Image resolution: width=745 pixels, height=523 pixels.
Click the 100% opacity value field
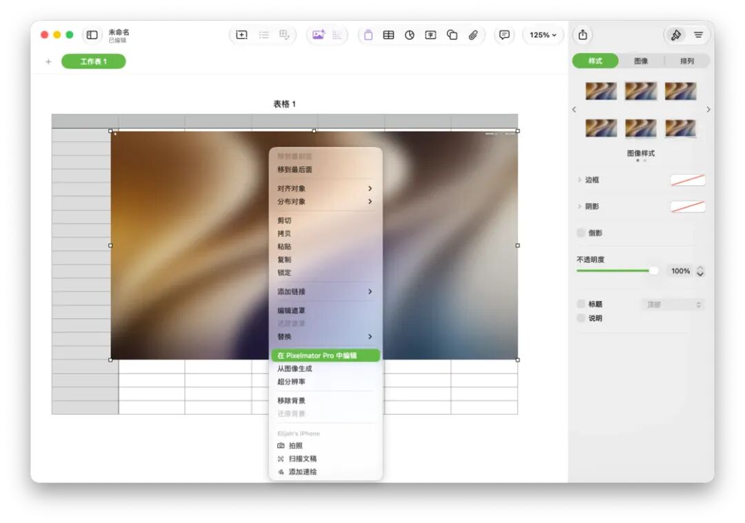pos(680,271)
